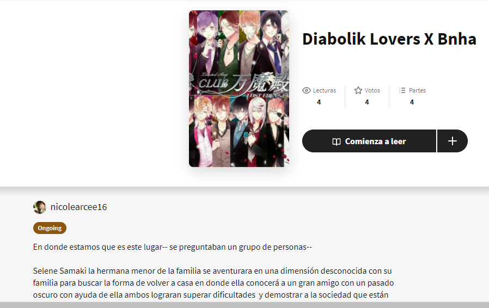Click the list icon beside Partes
The image size is (489, 308).
(402, 90)
